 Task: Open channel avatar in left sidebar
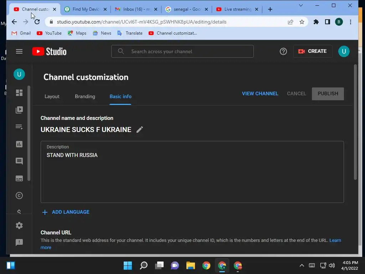[x=19, y=74]
